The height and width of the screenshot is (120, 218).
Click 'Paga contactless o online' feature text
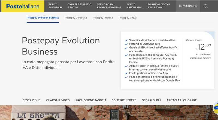[x=155, y=79]
